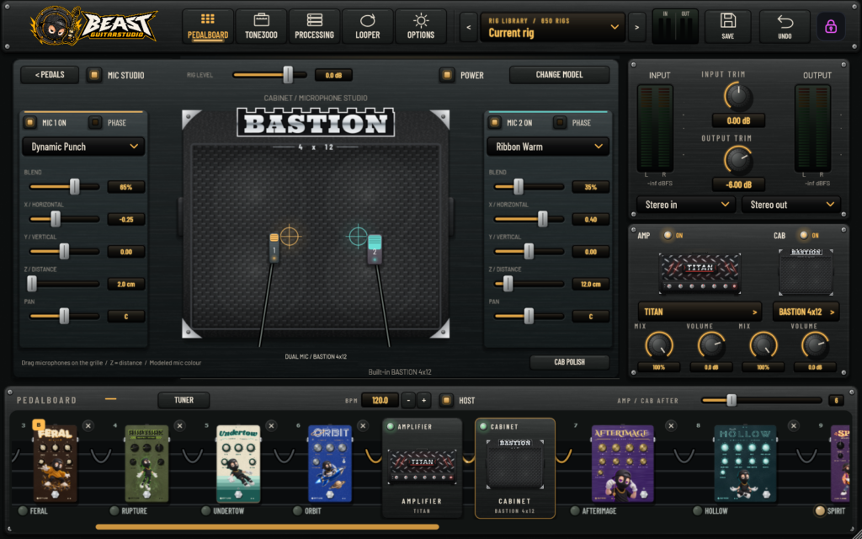Remove the Afterimage pedal with X
Image resolution: width=862 pixels, height=539 pixels.
(671, 425)
